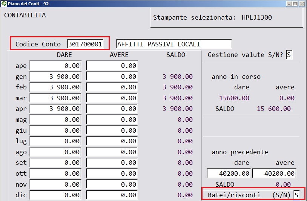Select the mar AVERE field

tap(112, 98)
